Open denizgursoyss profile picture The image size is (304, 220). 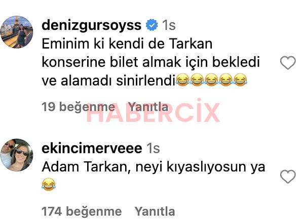[x=17, y=32]
